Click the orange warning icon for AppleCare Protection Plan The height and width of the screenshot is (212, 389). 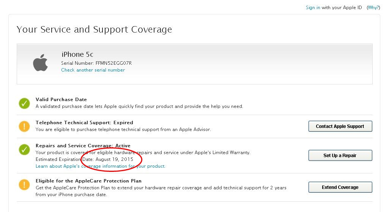pyautogui.click(x=24, y=185)
